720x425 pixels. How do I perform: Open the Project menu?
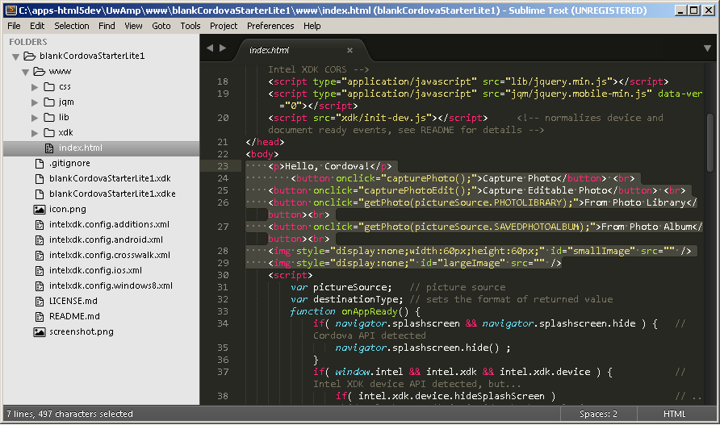coord(224,26)
